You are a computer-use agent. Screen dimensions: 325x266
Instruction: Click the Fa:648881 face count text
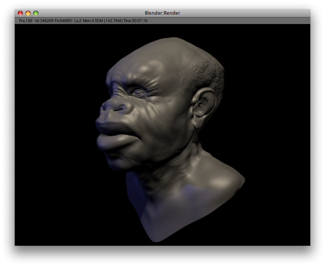64,21
